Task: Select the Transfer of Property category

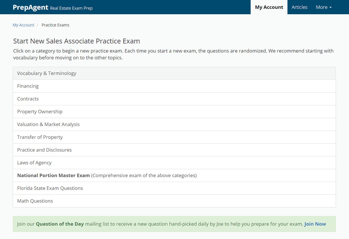Action: click(40, 137)
